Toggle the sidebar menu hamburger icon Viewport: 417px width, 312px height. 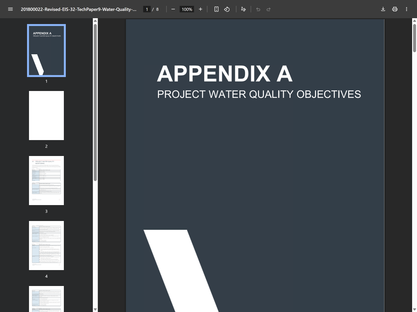[10, 9]
